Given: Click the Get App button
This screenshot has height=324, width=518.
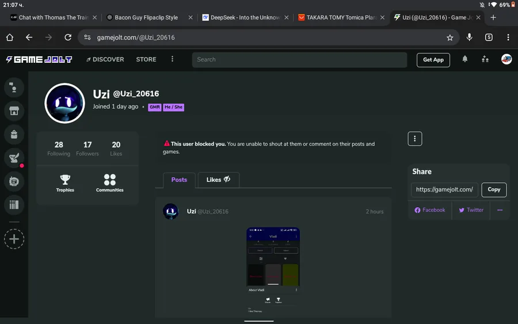Looking at the screenshot, I should pyautogui.click(x=433, y=60).
